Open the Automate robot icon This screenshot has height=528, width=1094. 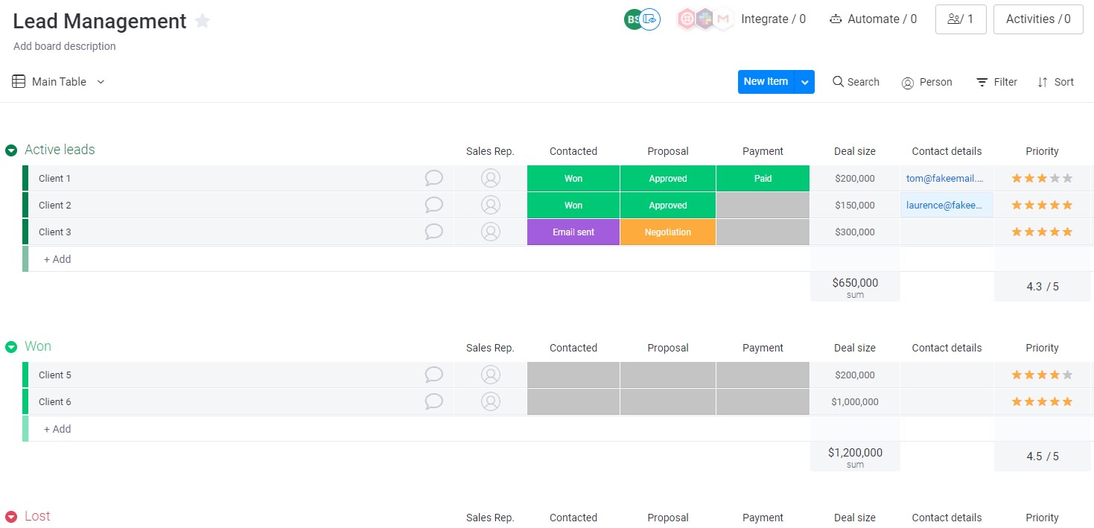[838, 19]
